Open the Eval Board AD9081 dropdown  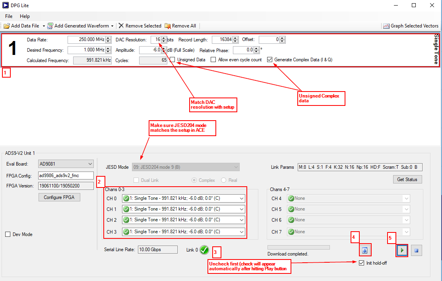click(66, 164)
